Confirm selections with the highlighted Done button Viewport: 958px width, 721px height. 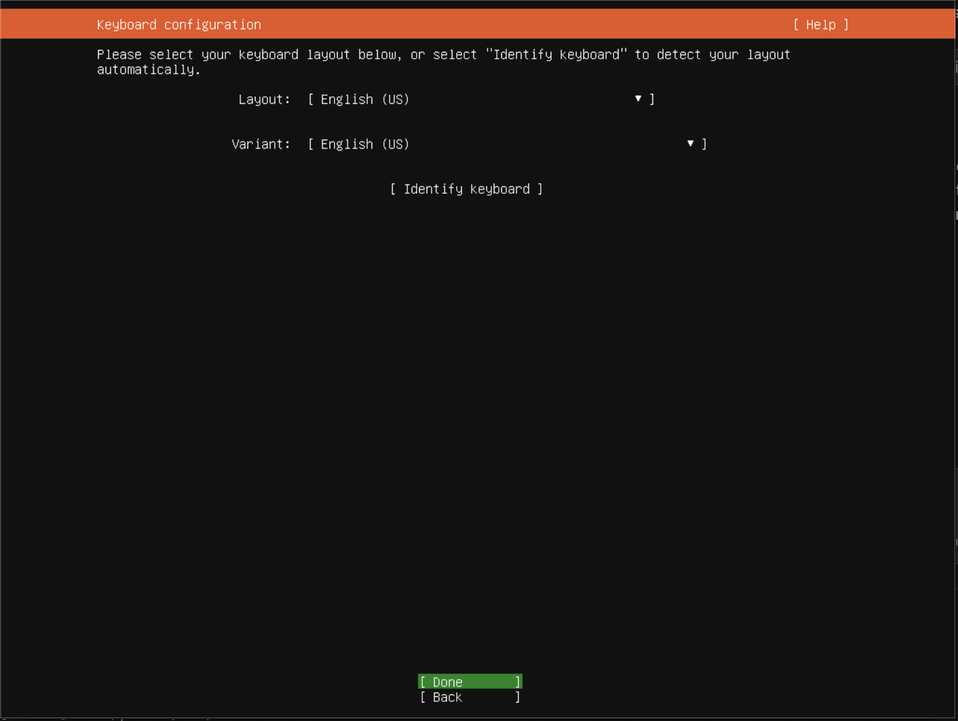[x=470, y=681]
